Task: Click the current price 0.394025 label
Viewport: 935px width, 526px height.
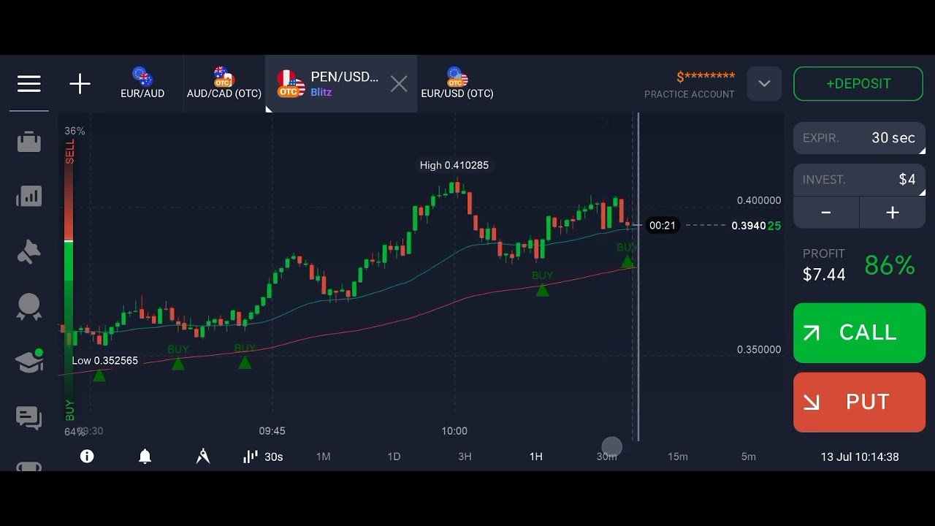Action: 756,226
